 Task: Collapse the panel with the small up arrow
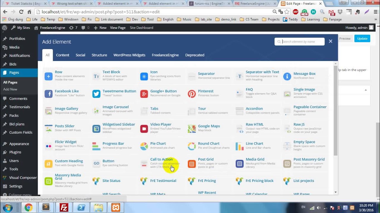click(x=366, y=90)
